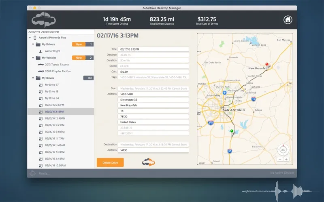Click the 823.25 mi total distance stat

pos(162,21)
